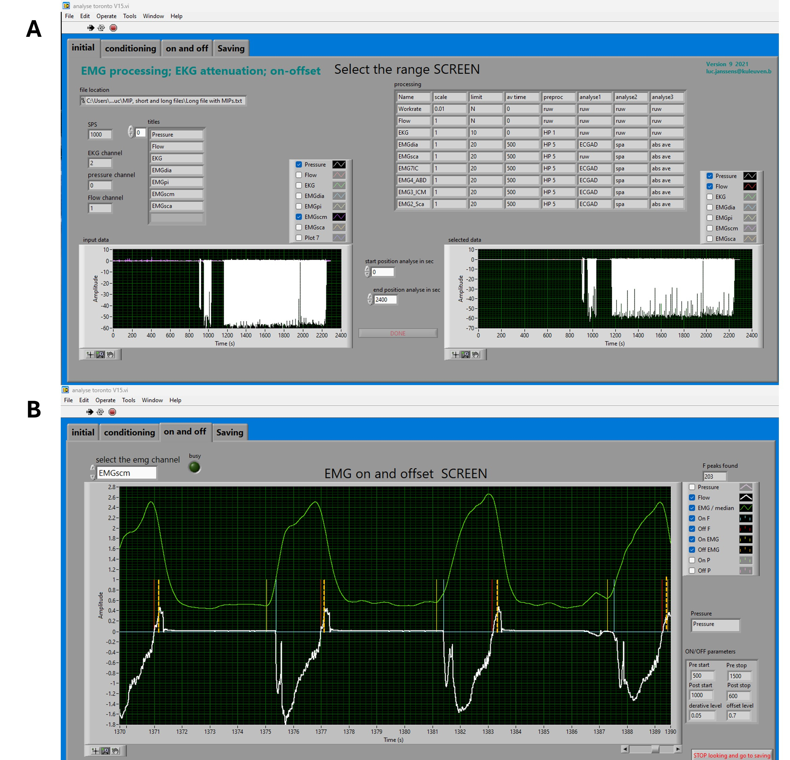Click the graph scrollbar right arrow in lower window
Image resolution: width=790 pixels, height=760 pixels.
pyautogui.click(x=678, y=749)
